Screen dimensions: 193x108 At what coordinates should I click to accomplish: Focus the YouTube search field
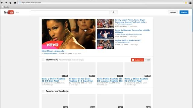click(x=70, y=12)
